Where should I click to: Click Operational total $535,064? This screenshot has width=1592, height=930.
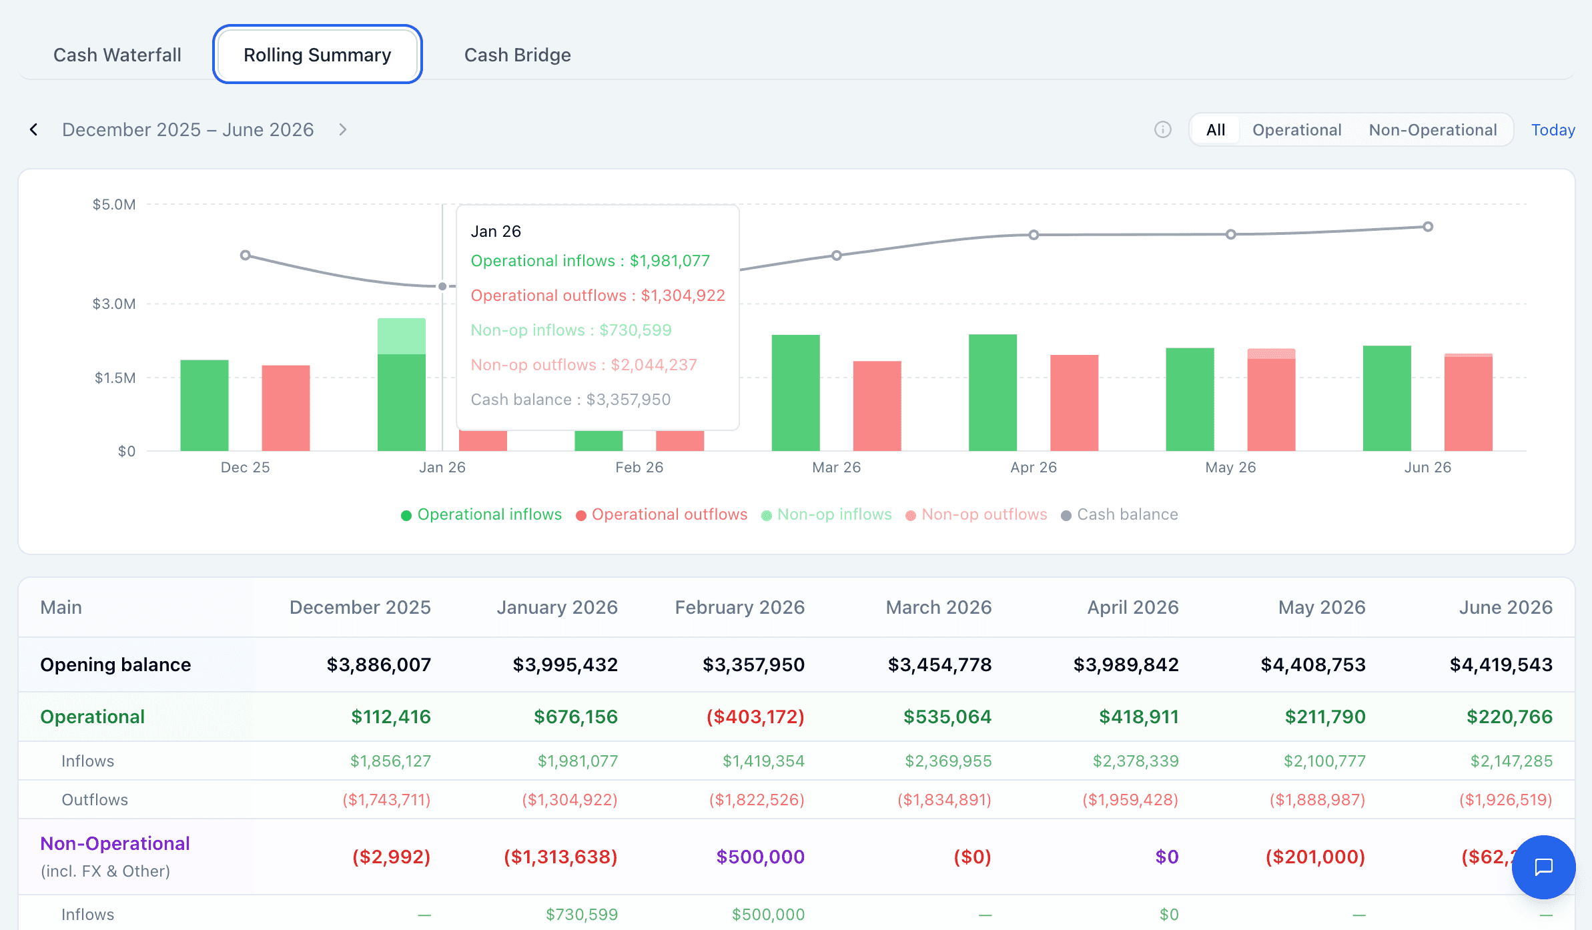[947, 717]
